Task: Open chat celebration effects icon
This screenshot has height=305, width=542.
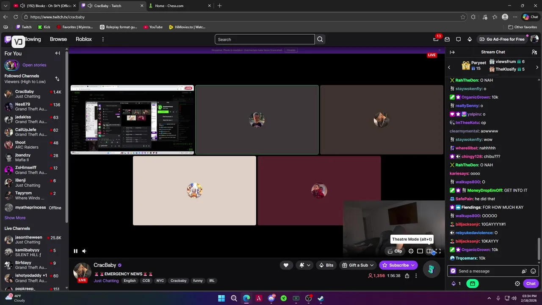Action: click(x=524, y=271)
